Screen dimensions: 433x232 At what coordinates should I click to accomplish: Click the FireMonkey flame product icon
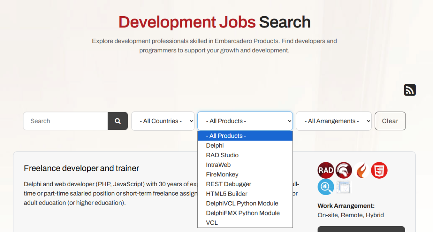(x=362, y=170)
